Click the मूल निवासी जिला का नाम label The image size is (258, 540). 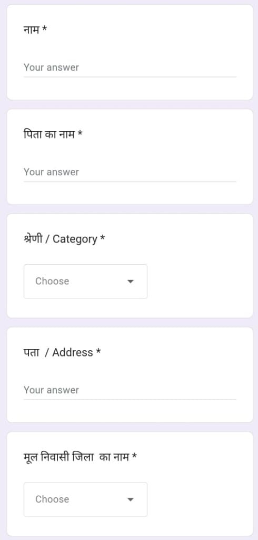click(76, 457)
